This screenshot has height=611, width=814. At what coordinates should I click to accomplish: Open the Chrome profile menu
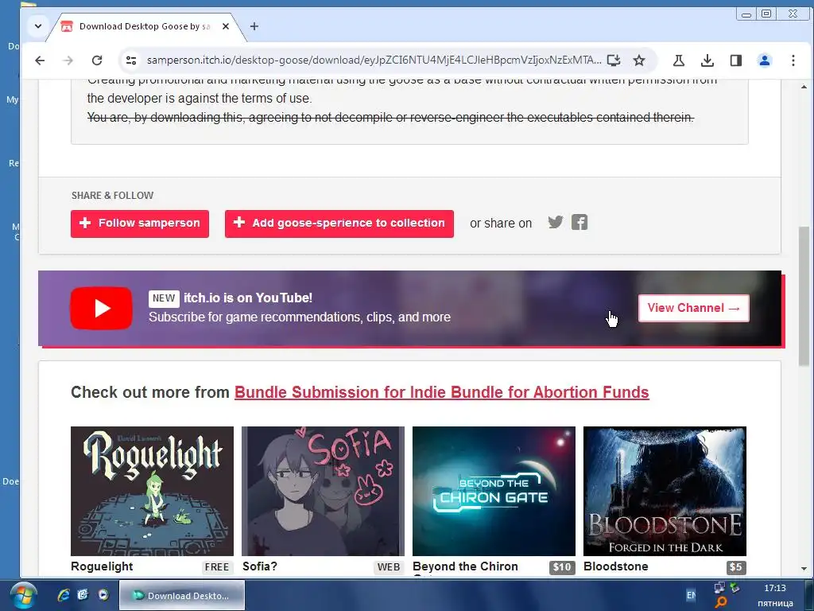pyautogui.click(x=764, y=60)
